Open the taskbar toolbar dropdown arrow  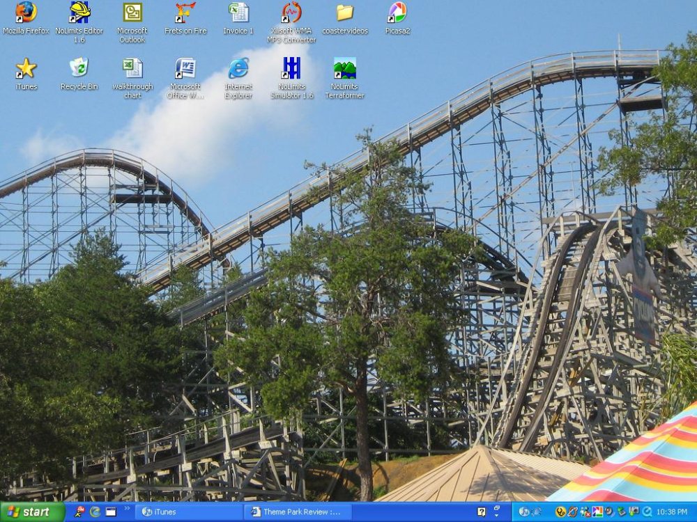click(x=497, y=516)
